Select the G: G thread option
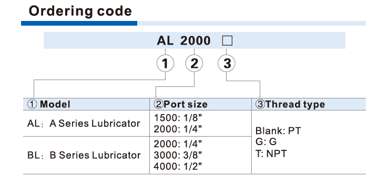The height and width of the screenshot is (189, 378). pyautogui.click(x=266, y=142)
